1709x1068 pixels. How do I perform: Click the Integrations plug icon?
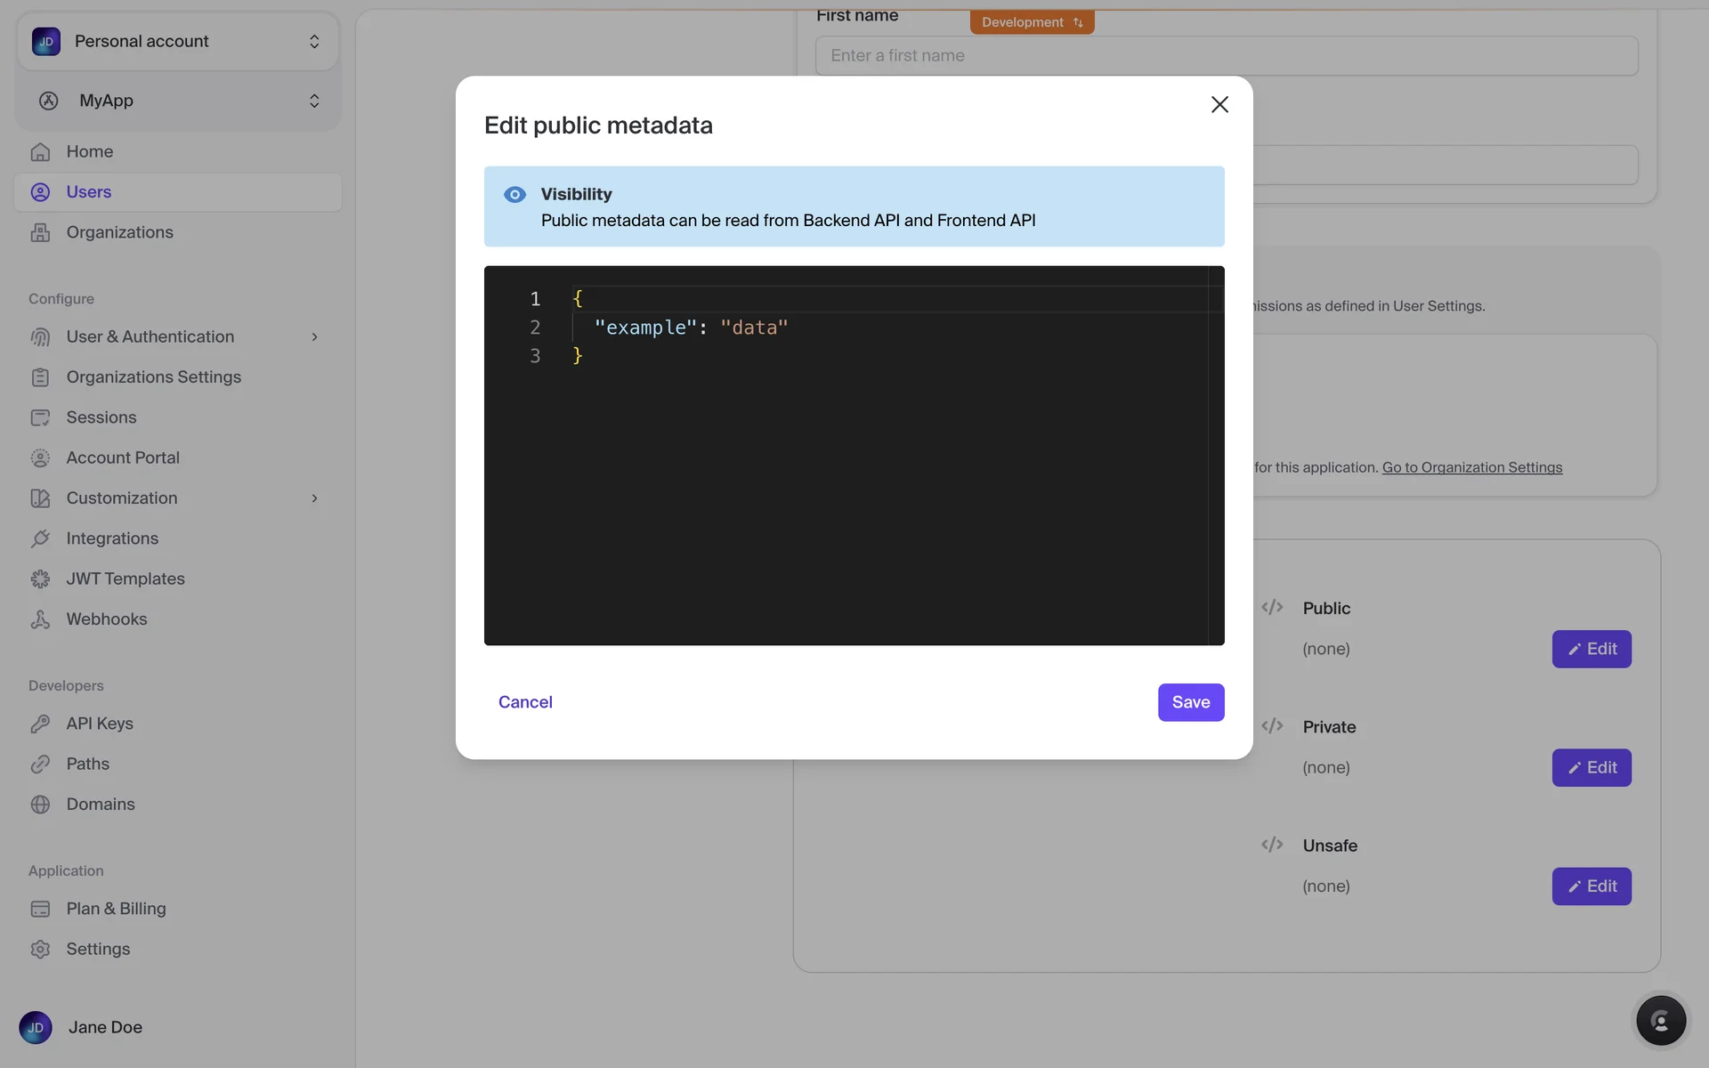(x=40, y=538)
